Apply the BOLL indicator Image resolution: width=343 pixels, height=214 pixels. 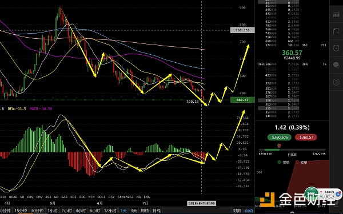101,197
